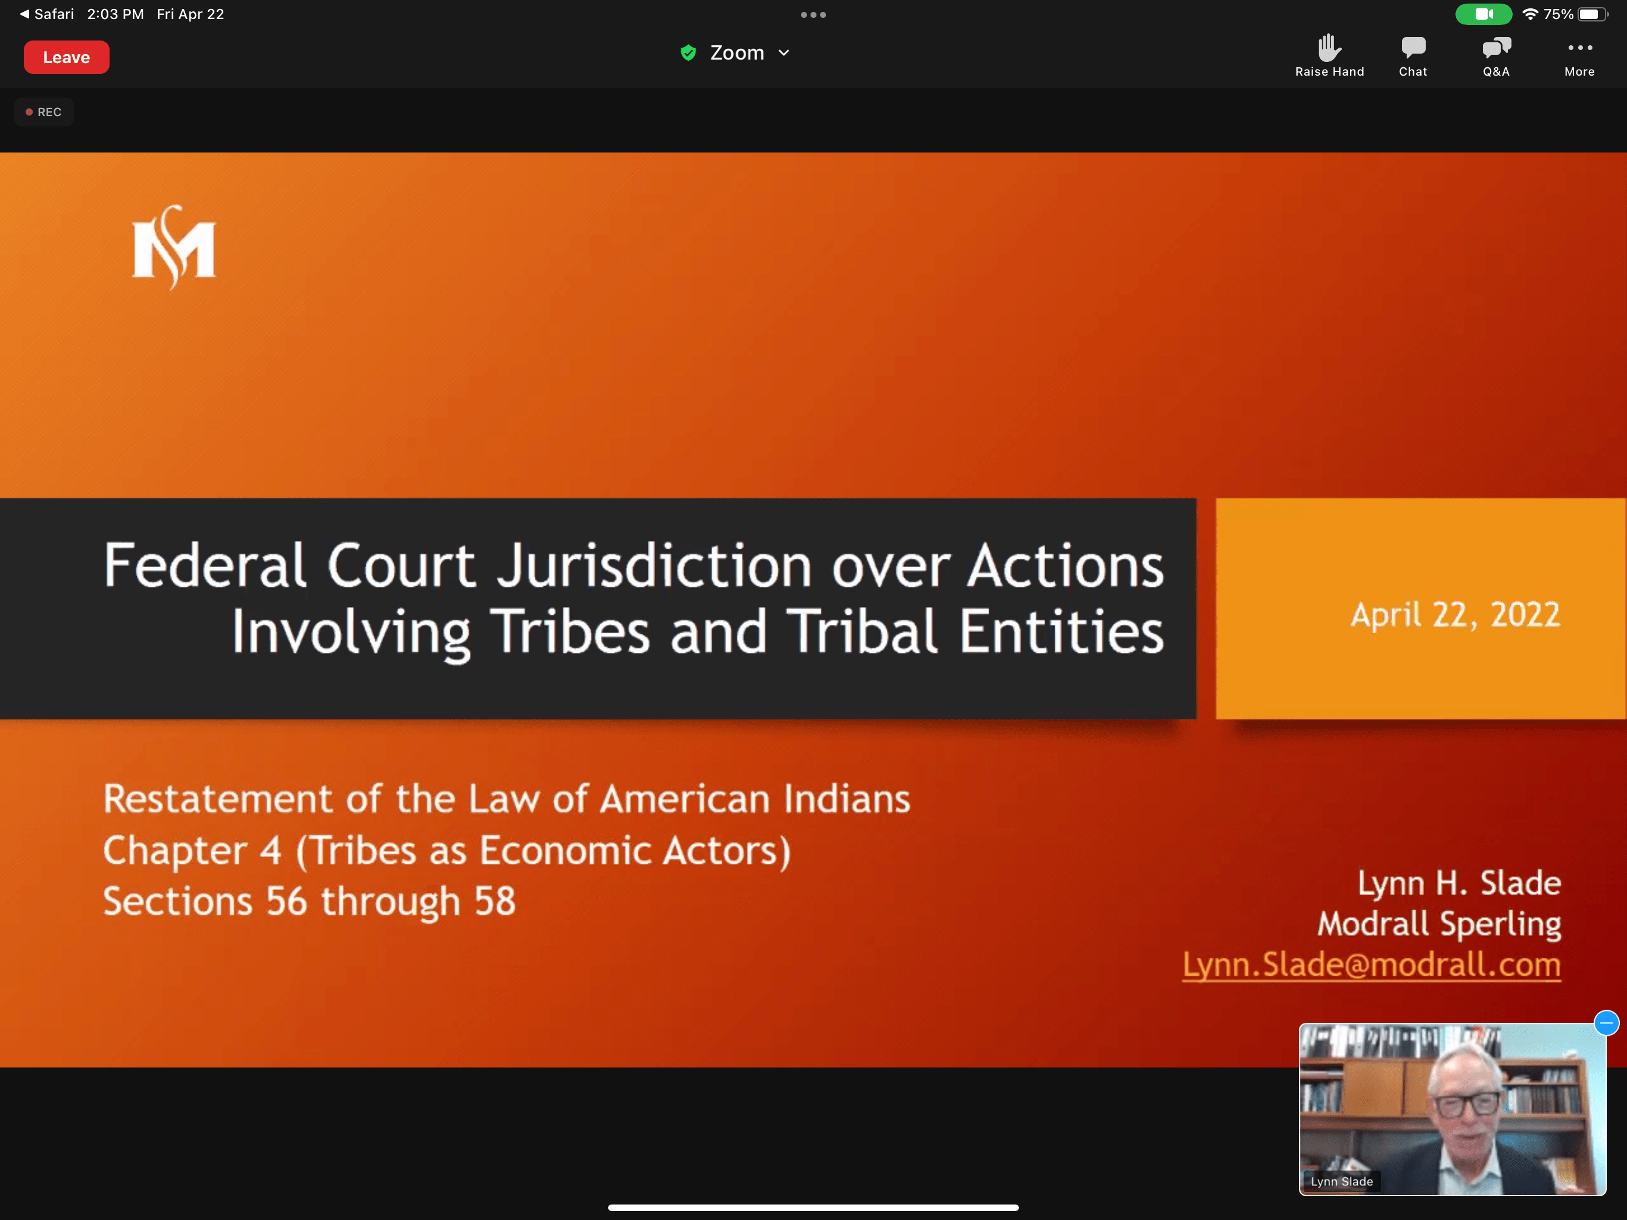Viewport: 1627px width, 1220px height.
Task: Expand the Zoom meeting info chevron
Action: coord(784,53)
